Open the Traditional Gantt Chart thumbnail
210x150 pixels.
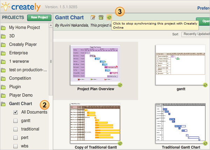click(x=181, y=123)
